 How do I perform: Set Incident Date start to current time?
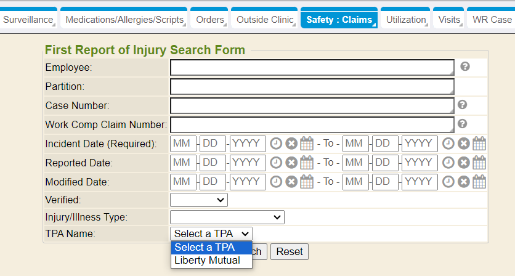tap(276, 144)
